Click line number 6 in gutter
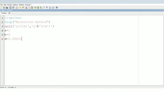 click(2, 39)
